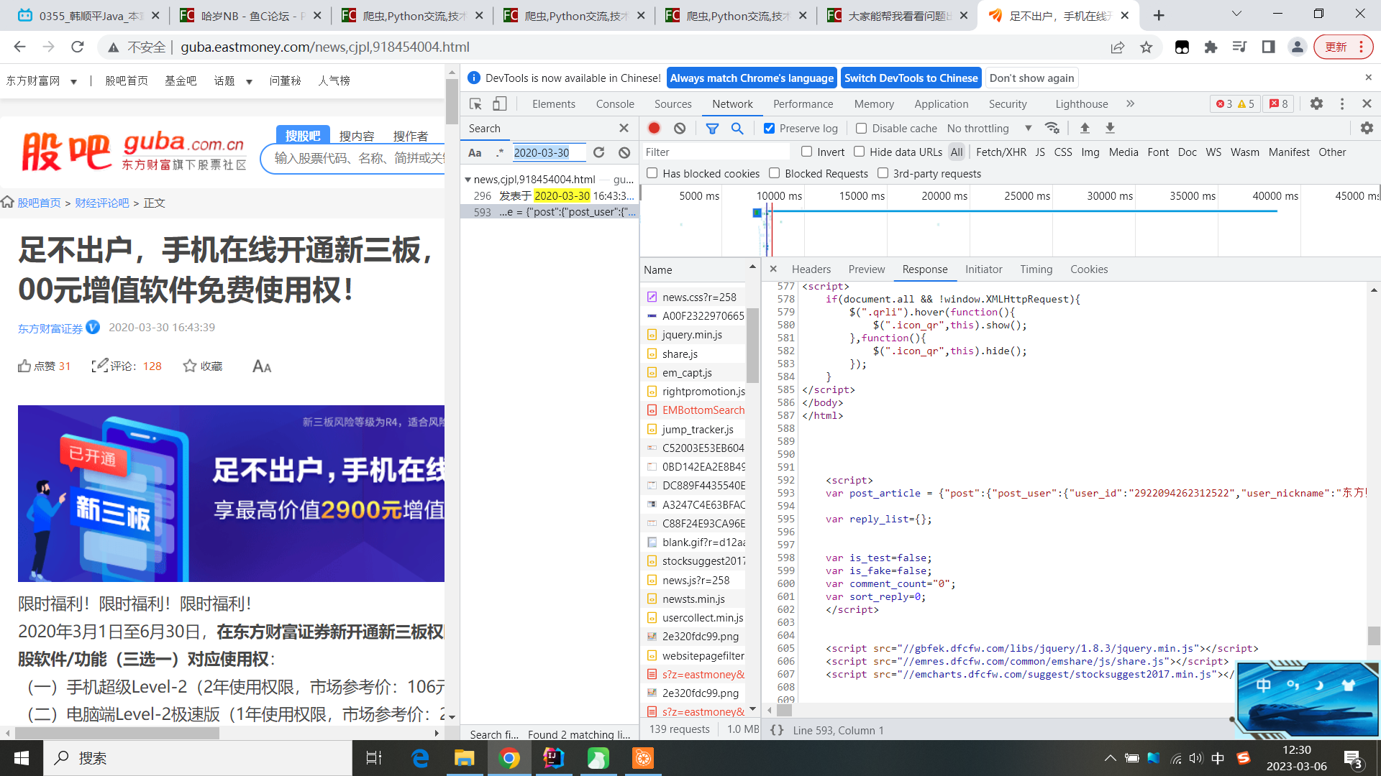This screenshot has width=1381, height=776.
Task: Switch to Preview tab
Action: tap(867, 269)
